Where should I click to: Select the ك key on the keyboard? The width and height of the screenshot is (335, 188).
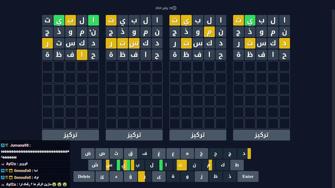pyautogui.click(x=222, y=165)
